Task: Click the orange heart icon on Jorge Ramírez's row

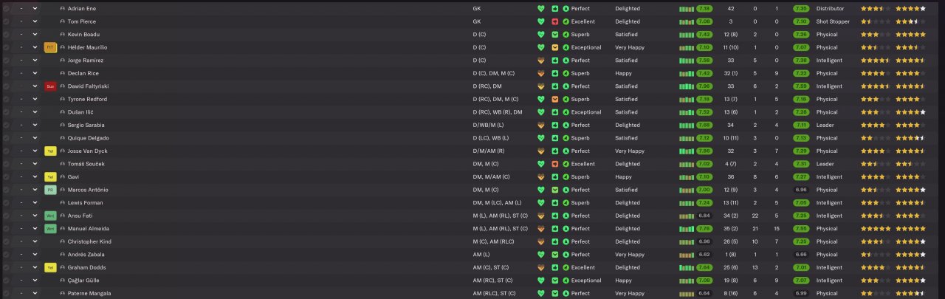Action: pyautogui.click(x=540, y=61)
